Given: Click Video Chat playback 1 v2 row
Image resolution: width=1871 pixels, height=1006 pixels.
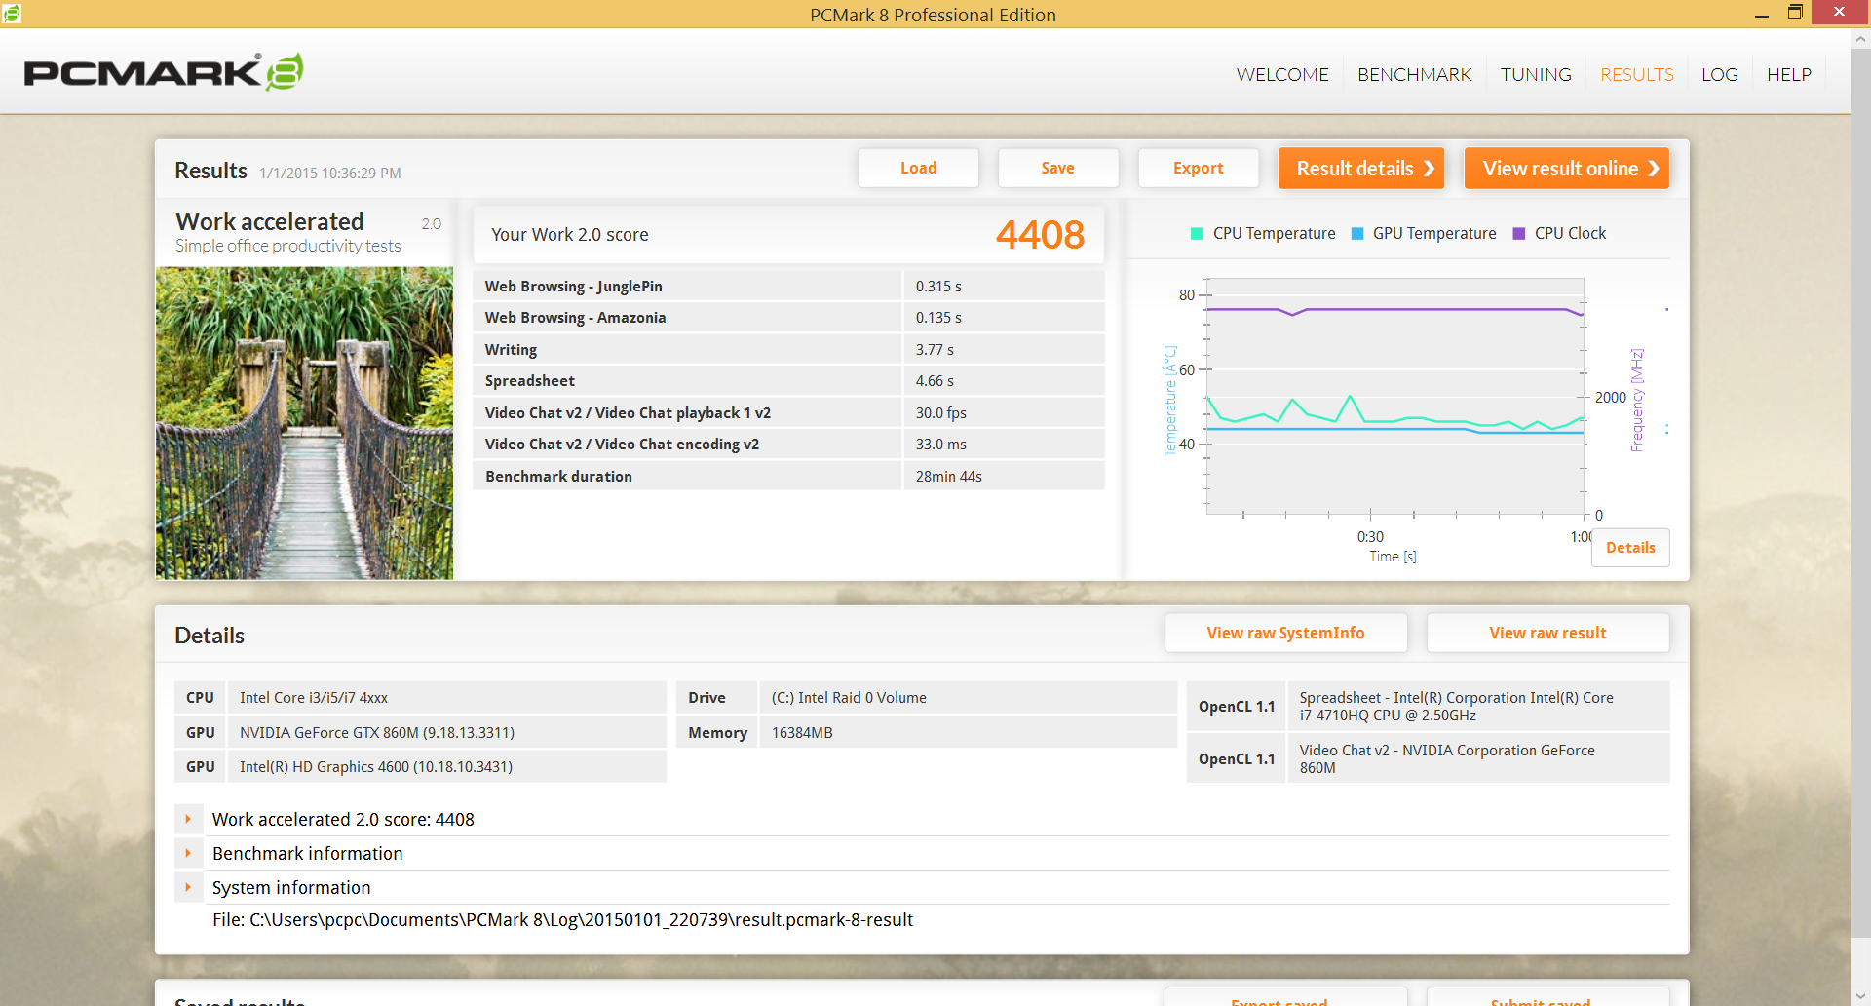Looking at the screenshot, I should (788, 412).
